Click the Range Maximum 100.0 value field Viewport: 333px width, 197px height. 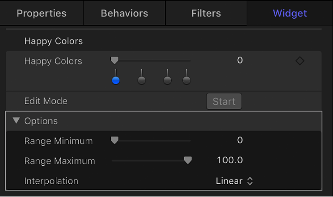click(x=230, y=160)
